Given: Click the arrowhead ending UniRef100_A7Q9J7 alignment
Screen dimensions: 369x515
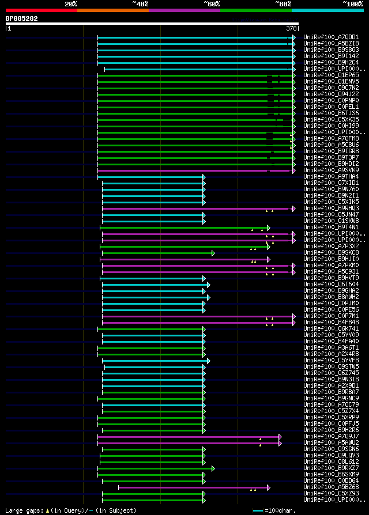Looking at the screenshot, I should [x=280, y=437].
